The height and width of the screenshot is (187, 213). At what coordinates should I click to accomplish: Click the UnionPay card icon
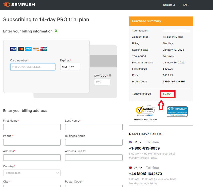pyautogui.click(x=43, y=49)
